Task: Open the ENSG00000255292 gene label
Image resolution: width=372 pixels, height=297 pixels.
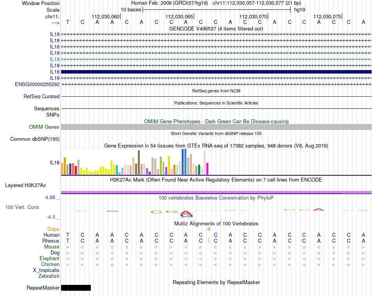Action: click(x=37, y=84)
